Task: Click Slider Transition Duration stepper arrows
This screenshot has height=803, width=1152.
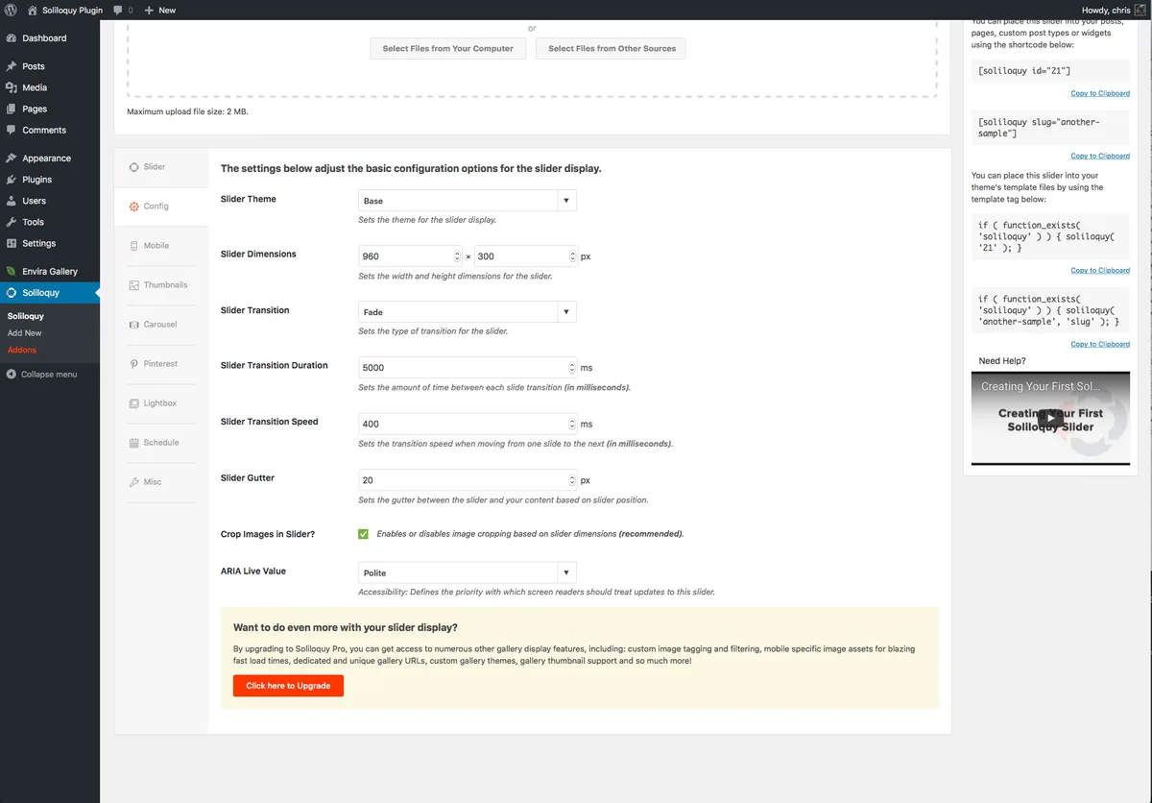Action: coord(573,368)
